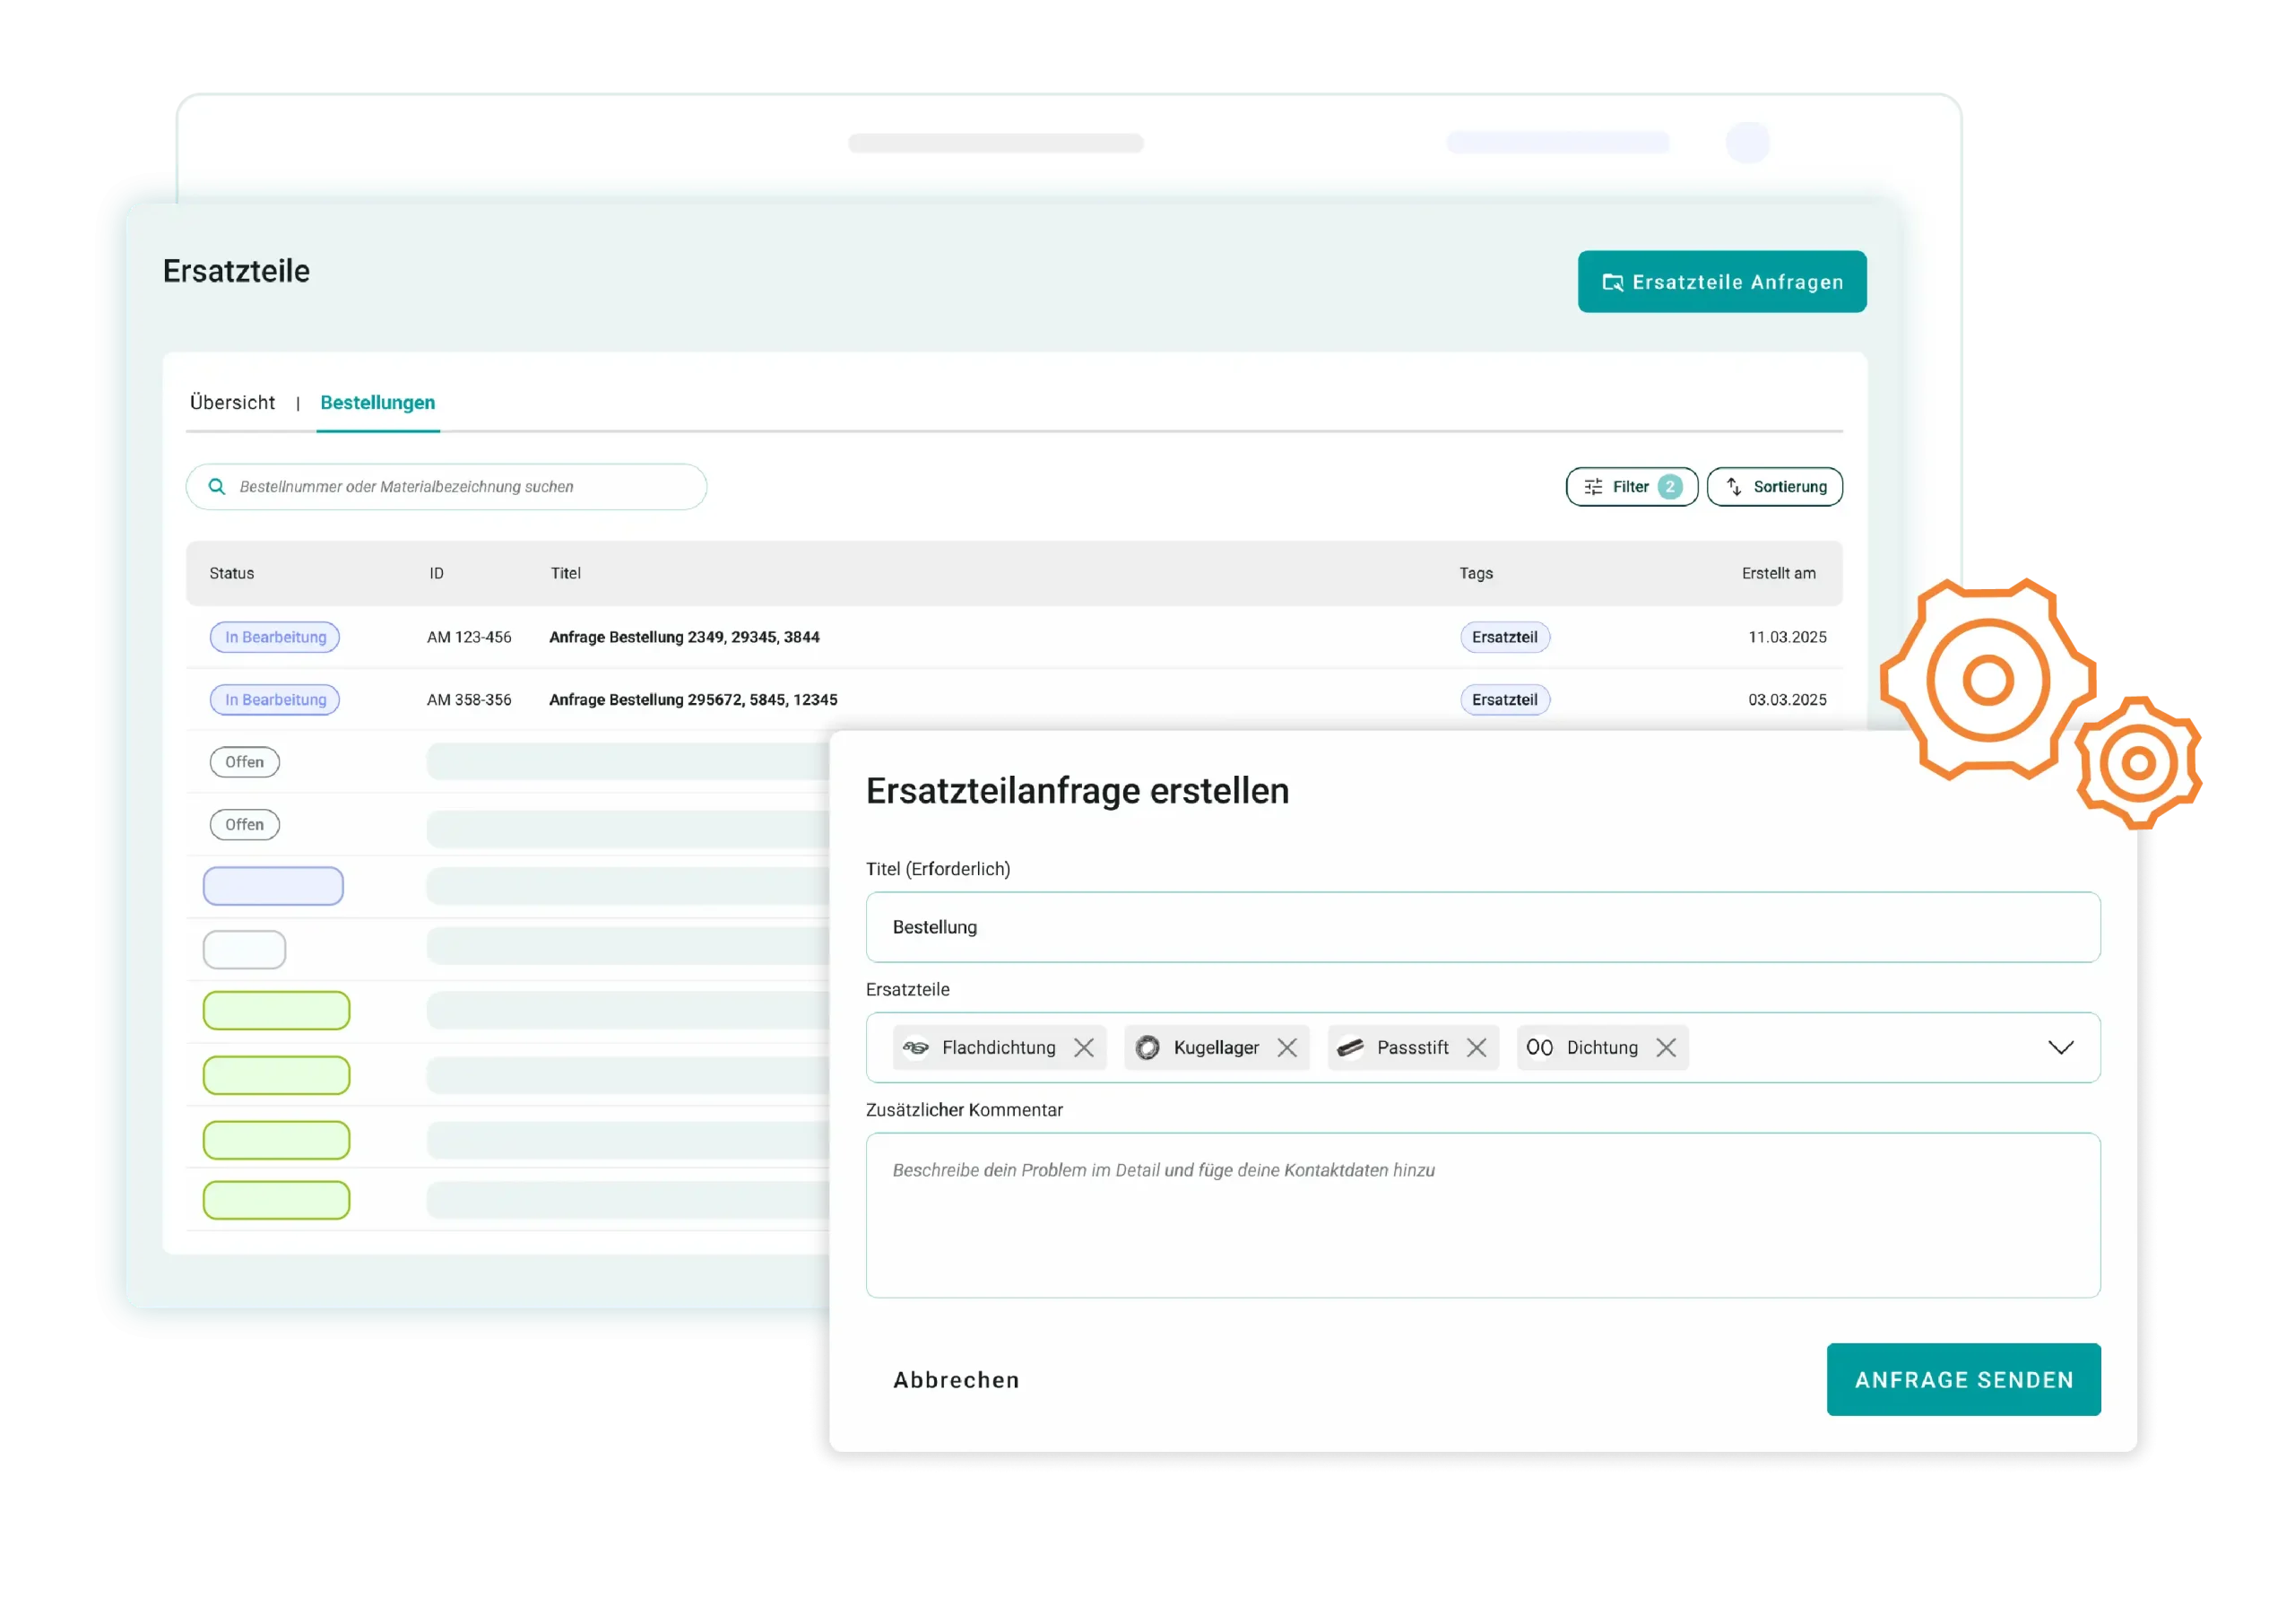Remove the Dichtung chip
This screenshot has height=1624, width=2295.
pyautogui.click(x=1666, y=1047)
